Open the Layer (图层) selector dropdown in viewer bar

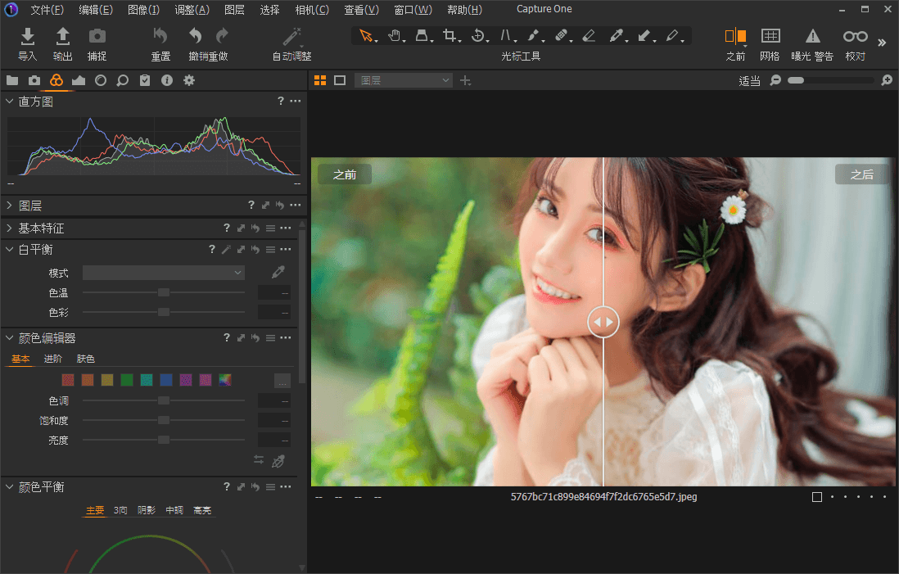pyautogui.click(x=404, y=80)
